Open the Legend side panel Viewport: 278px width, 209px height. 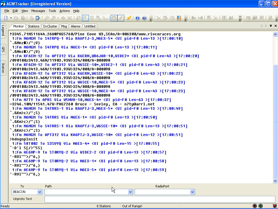(x=3, y=31)
